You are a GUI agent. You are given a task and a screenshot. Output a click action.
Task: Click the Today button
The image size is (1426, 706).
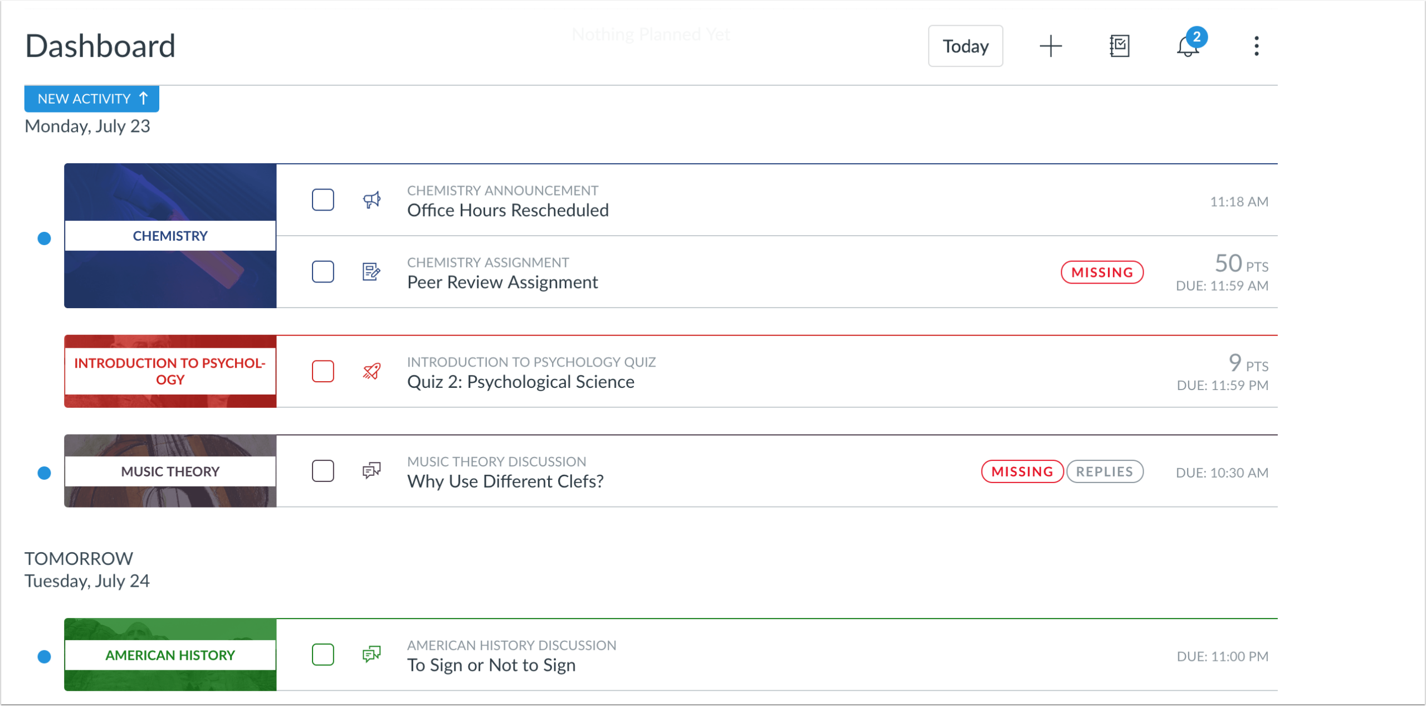pyautogui.click(x=965, y=46)
